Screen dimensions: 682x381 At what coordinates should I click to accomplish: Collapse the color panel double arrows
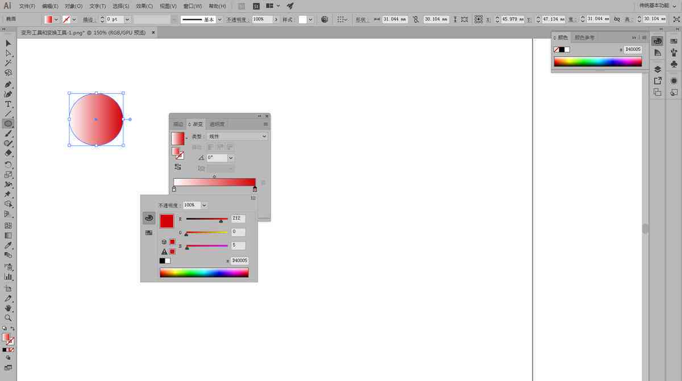coord(634,37)
